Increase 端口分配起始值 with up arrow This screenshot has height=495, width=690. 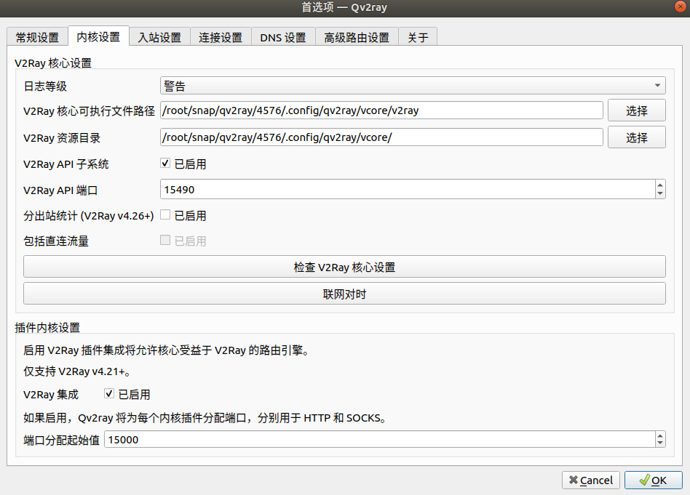(x=659, y=435)
